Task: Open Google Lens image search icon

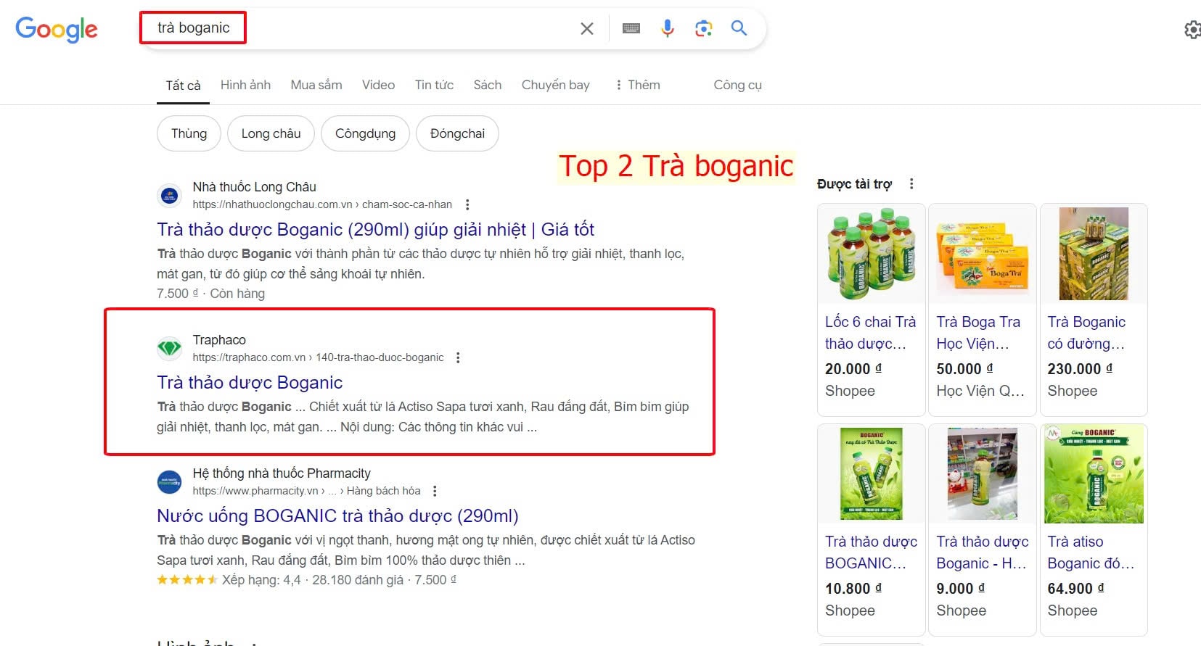Action: (x=703, y=28)
